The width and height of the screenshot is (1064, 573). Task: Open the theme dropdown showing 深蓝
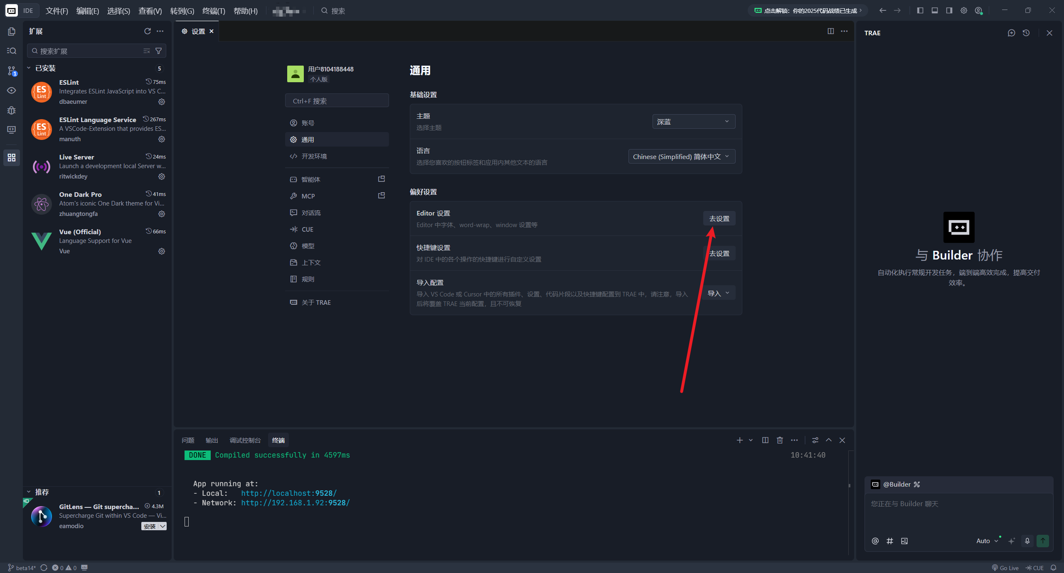[693, 122]
